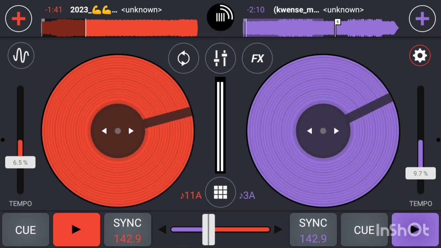Tap CUE on the red deck

coord(25,229)
